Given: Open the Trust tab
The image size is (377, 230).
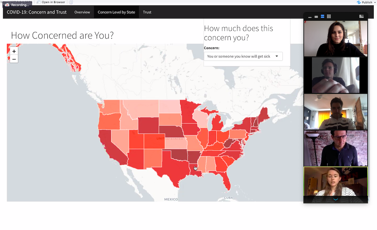Looking at the screenshot, I should coord(147,12).
